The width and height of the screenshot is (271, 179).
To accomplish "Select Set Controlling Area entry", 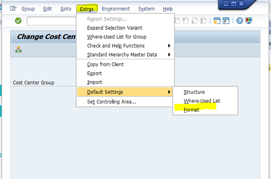I will pos(125,102).
